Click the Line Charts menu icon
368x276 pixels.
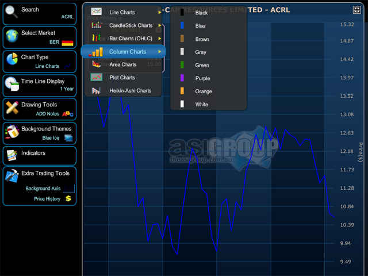pos(96,11)
